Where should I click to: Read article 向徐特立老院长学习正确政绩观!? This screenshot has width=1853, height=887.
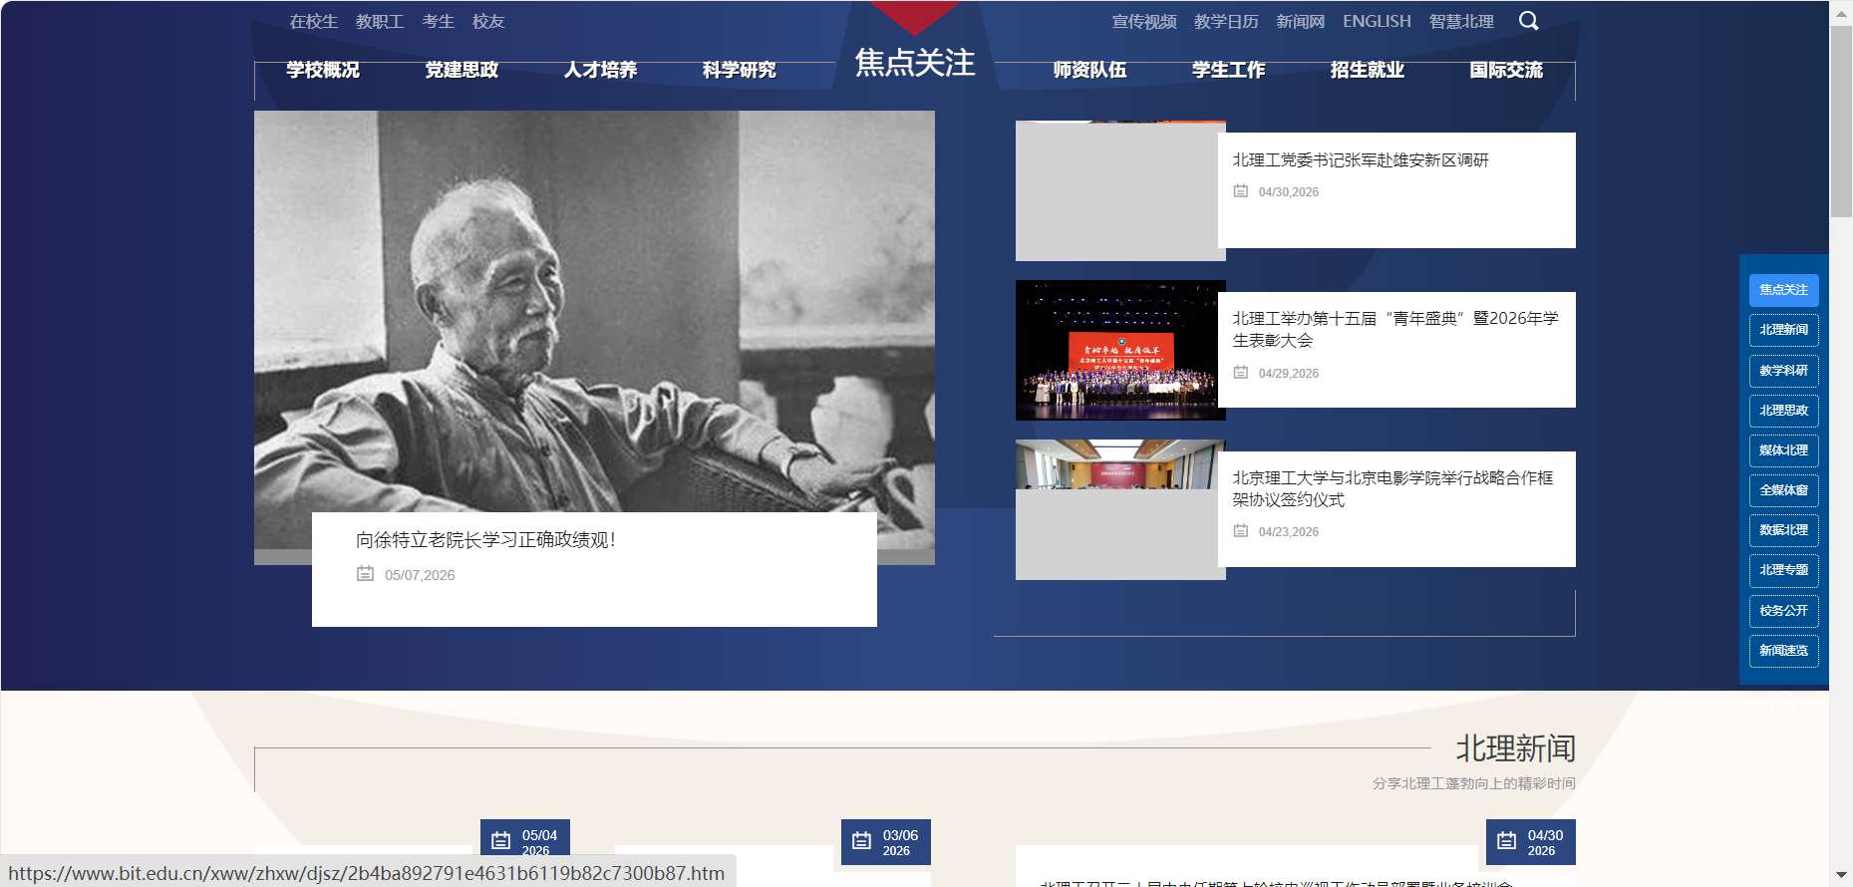pyautogui.click(x=485, y=540)
